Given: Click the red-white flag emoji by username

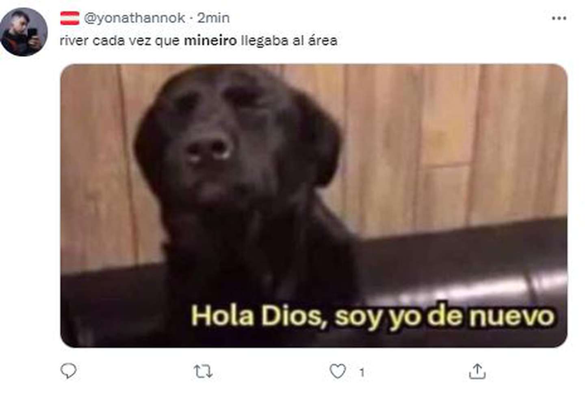Looking at the screenshot, I should [70, 18].
